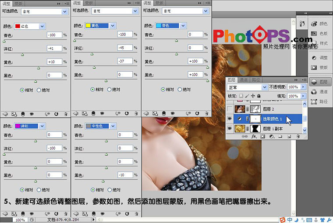Screen dimensions: 333x223
Task: Click 洋红 slider handle in Red panel
Action: pos(22,55)
